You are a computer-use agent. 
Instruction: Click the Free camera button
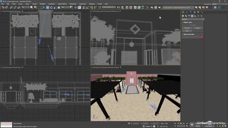[x=187, y=31]
